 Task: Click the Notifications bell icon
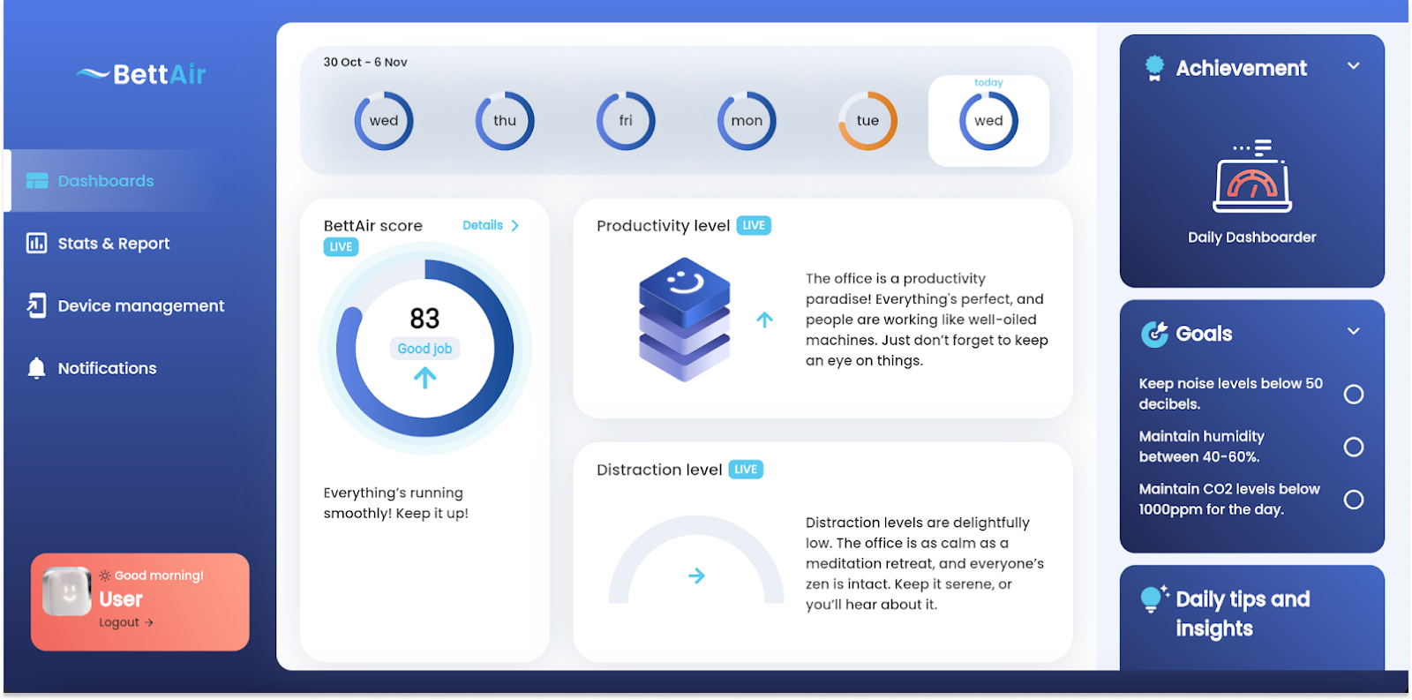(36, 368)
